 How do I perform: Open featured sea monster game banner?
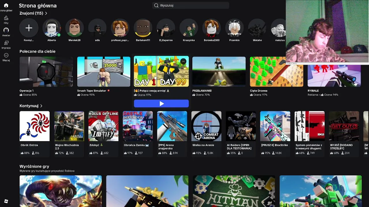point(61,191)
